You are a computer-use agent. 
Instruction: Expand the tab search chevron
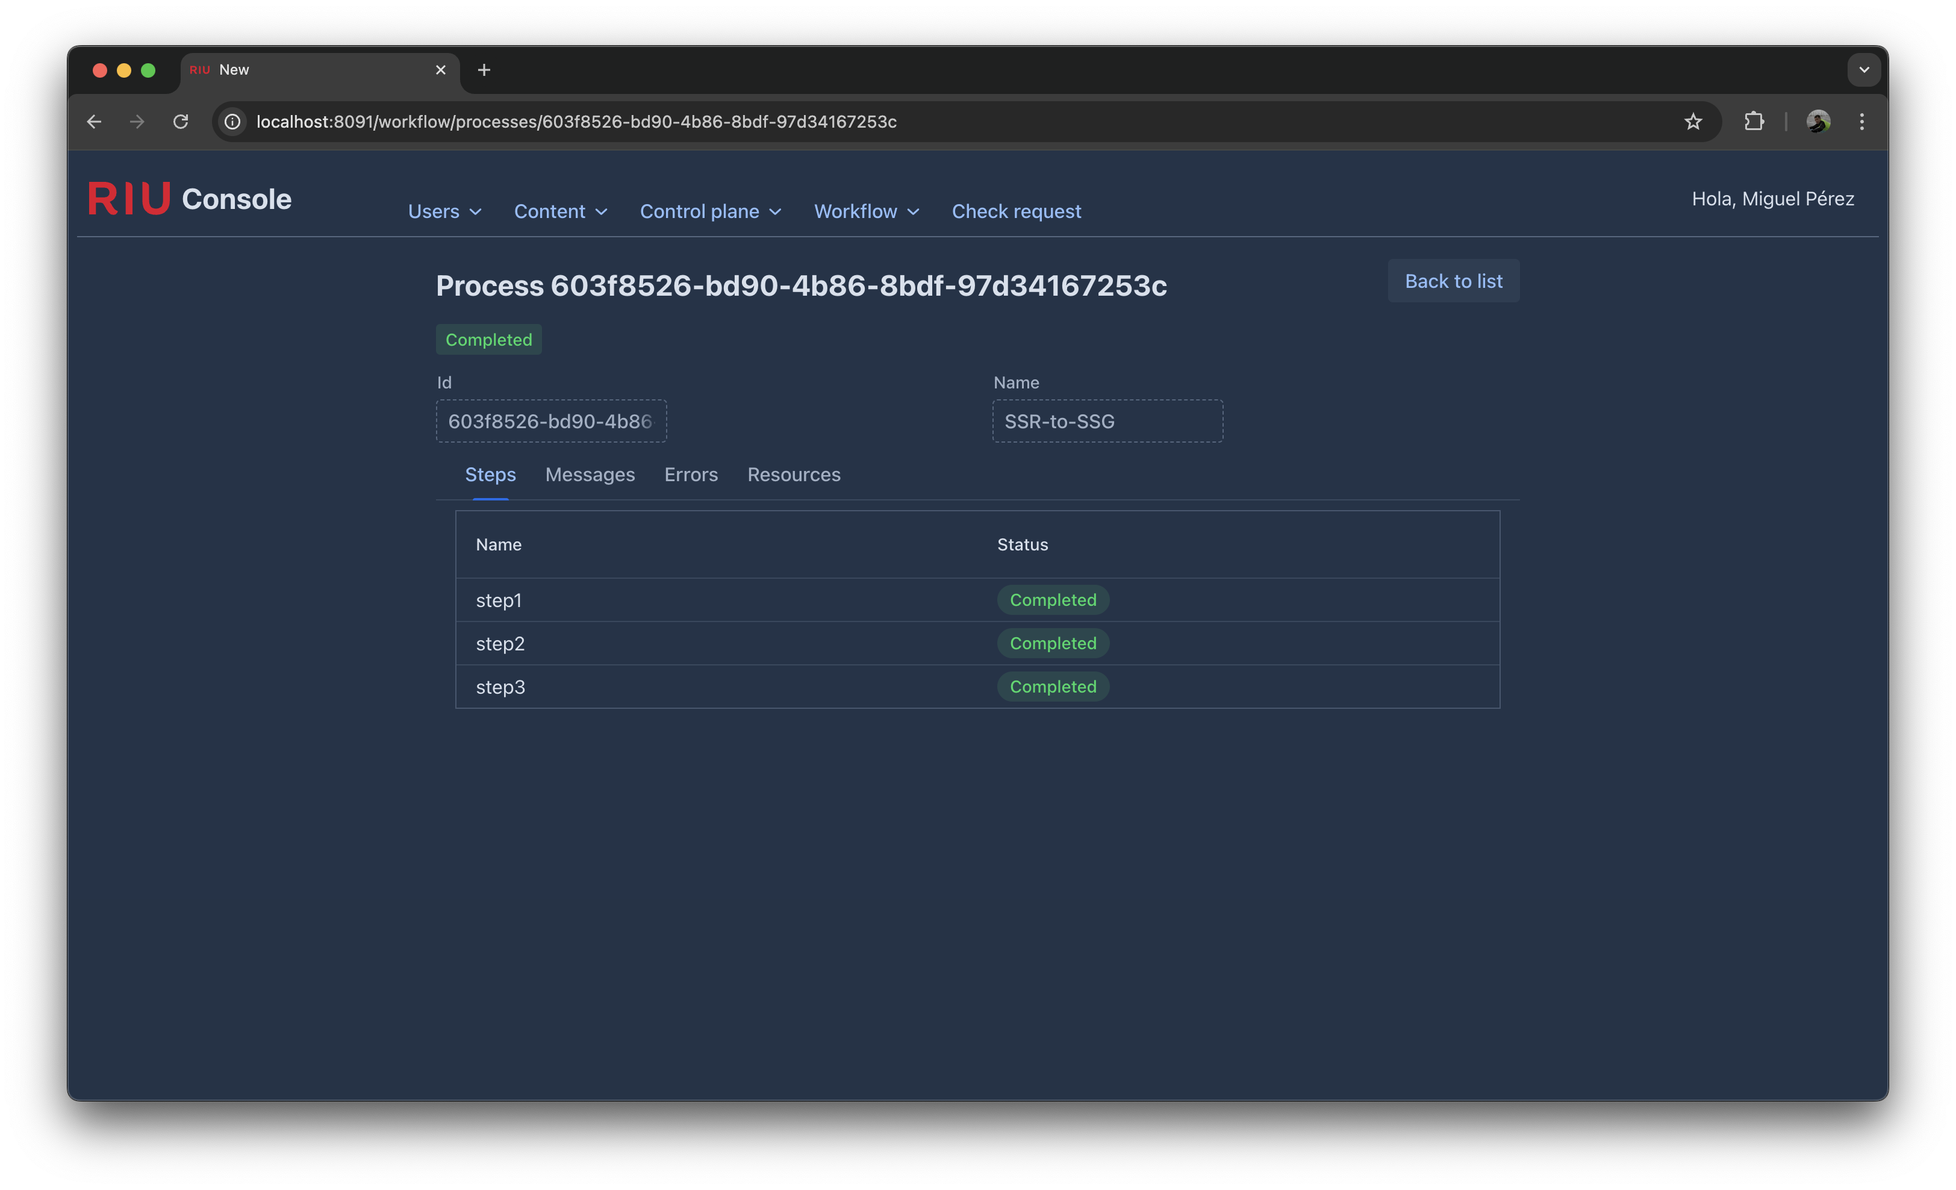(x=1864, y=70)
